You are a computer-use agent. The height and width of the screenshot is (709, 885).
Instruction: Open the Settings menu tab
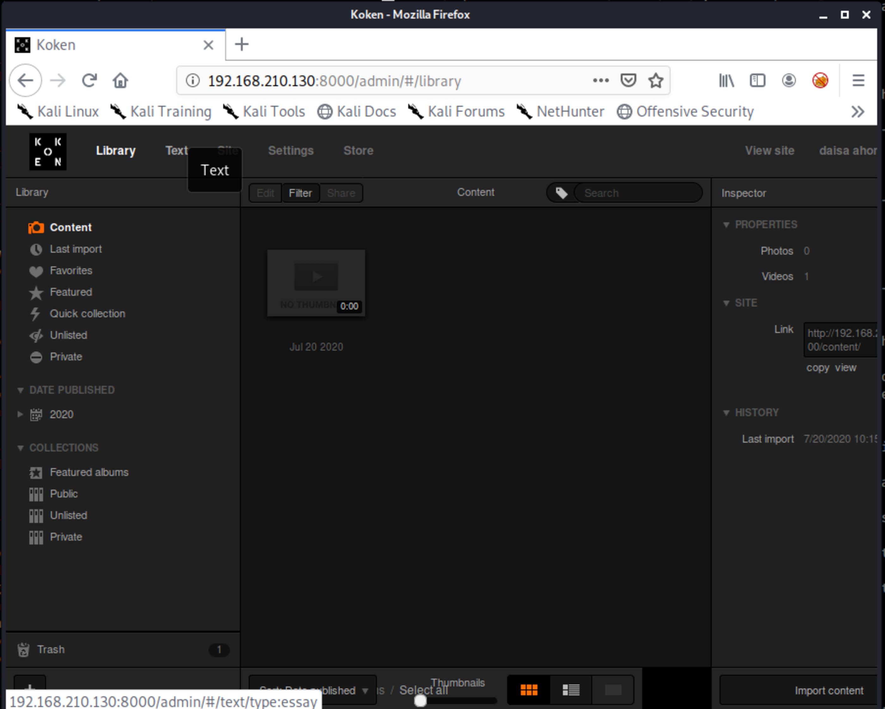pos(291,151)
